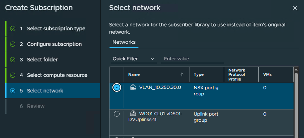Viewport: 304px width, 138px height.
Task: Click the Uplink port group type cell
Action: (x=206, y=117)
